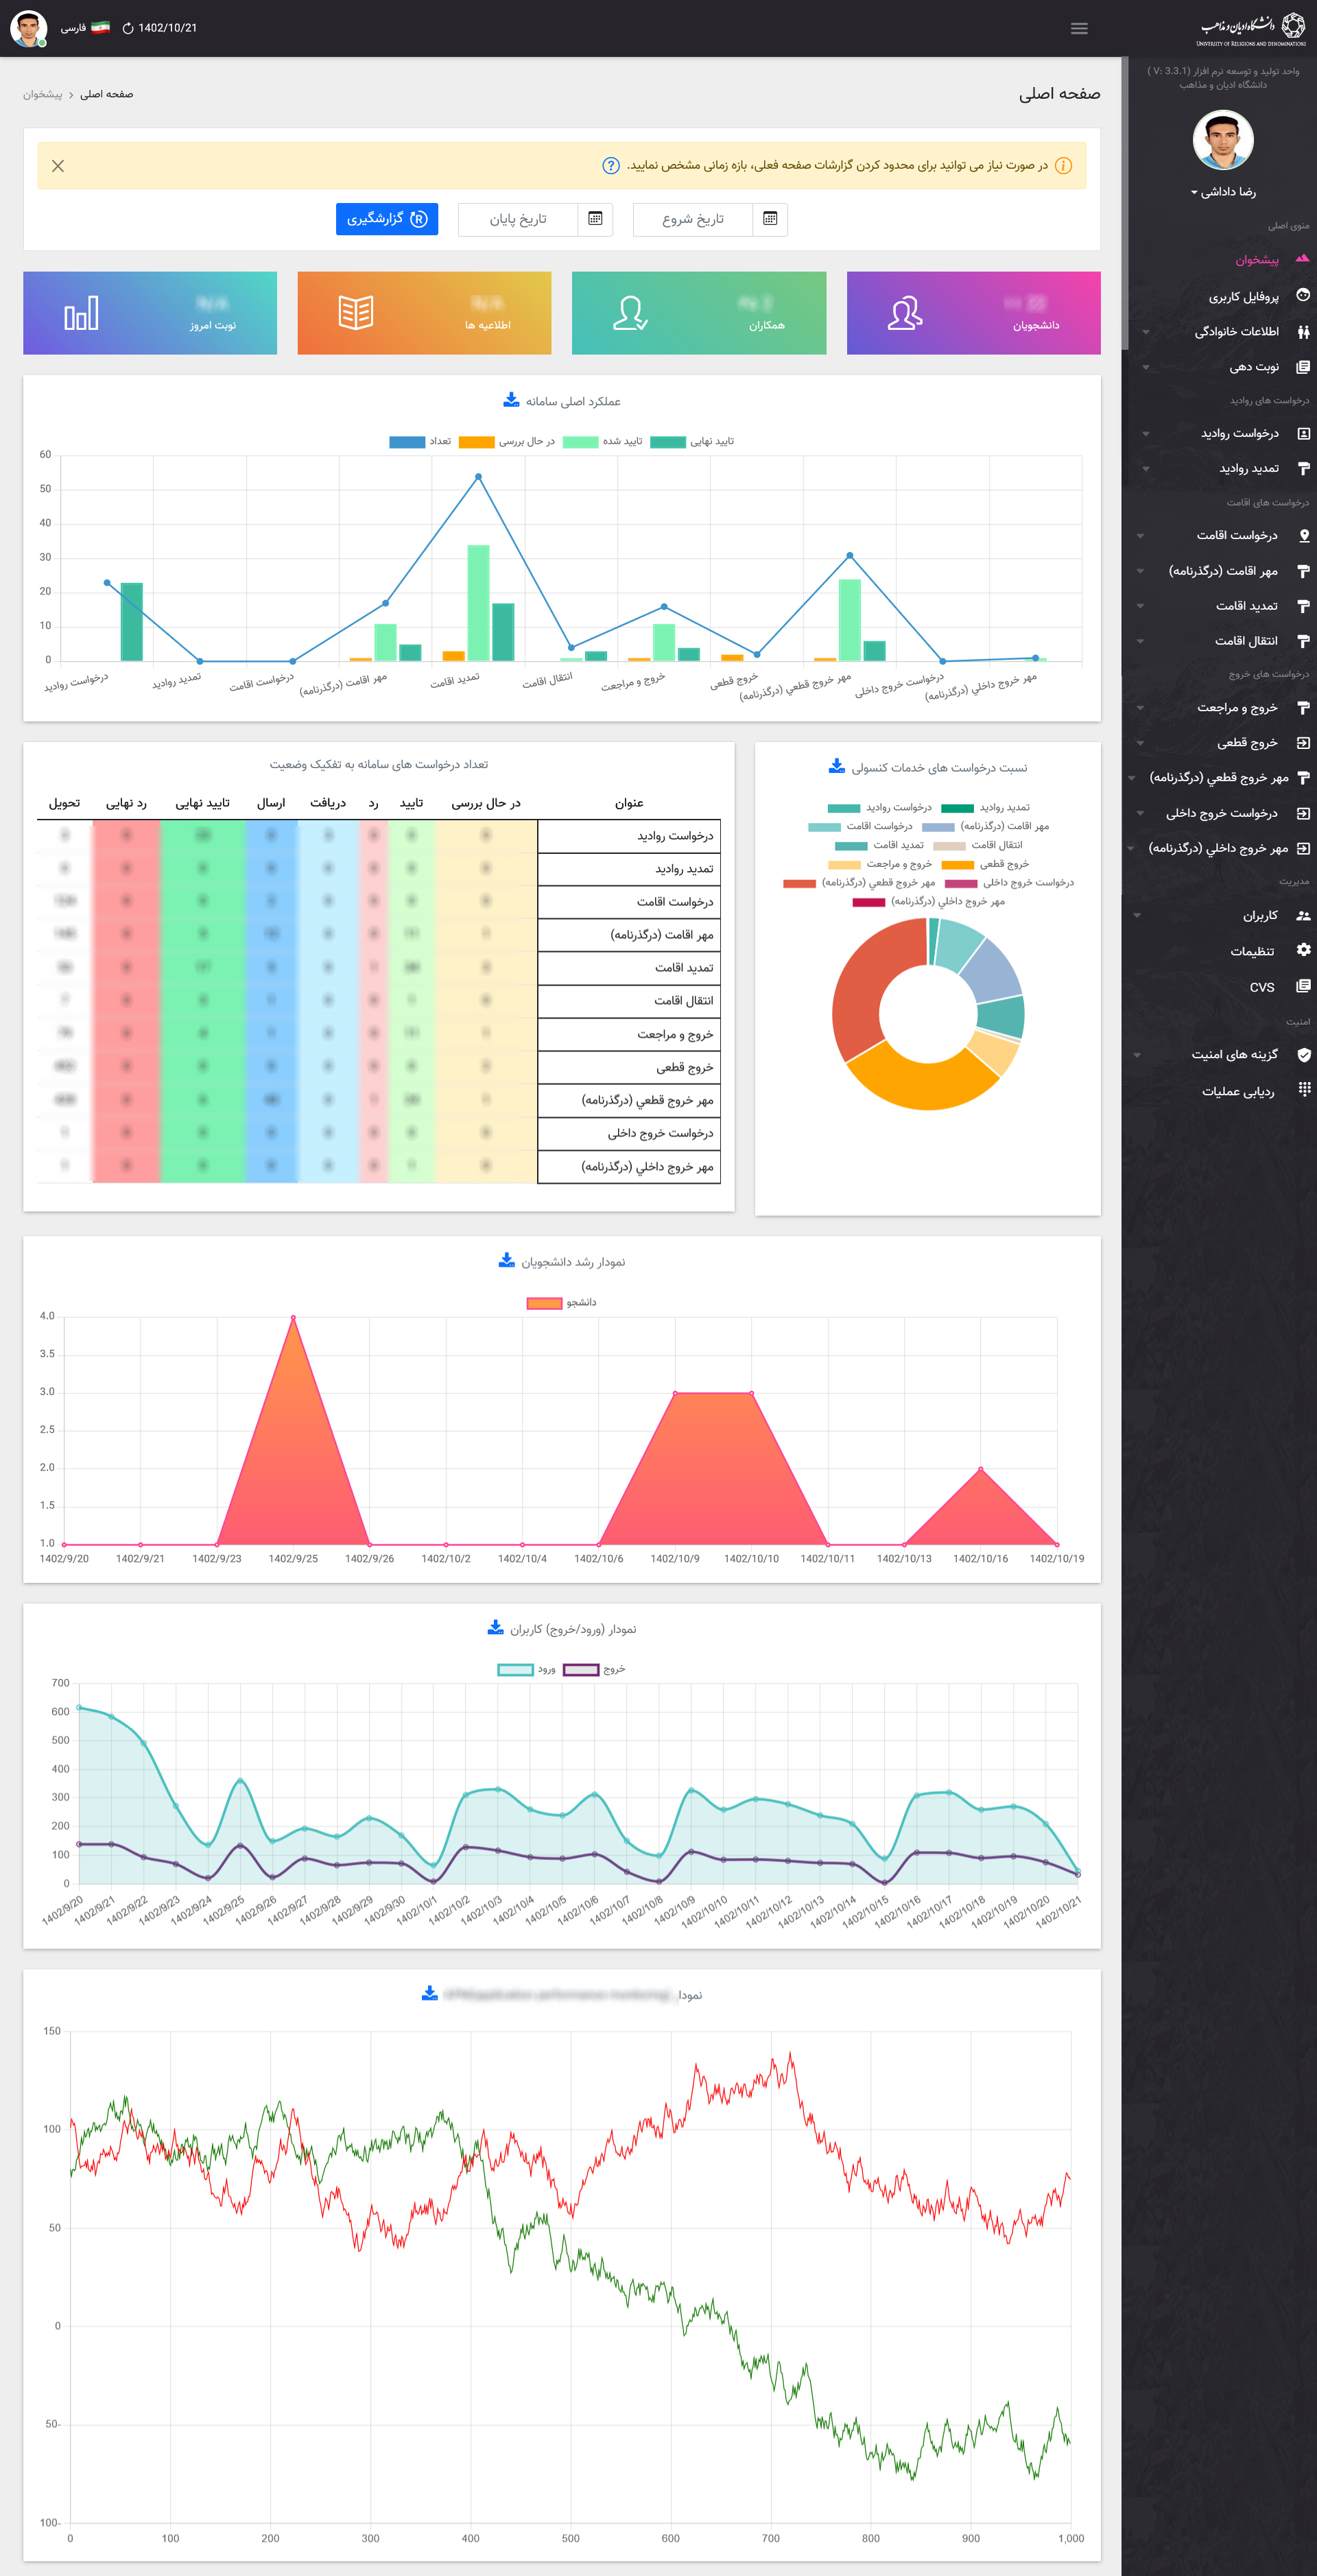Toggle در حال بررسی legend series
The image size is (1317, 2576).
click(507, 441)
